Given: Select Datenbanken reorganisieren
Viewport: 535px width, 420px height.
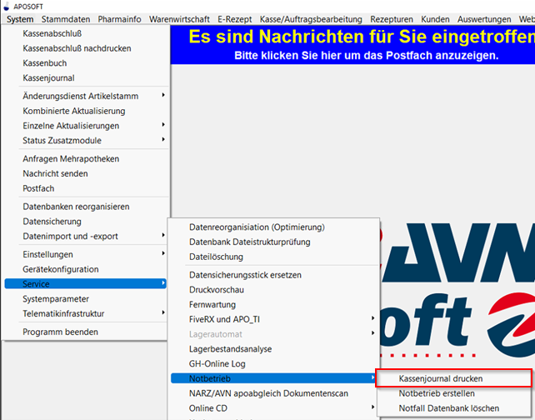Looking at the screenshot, I should coord(85,207).
